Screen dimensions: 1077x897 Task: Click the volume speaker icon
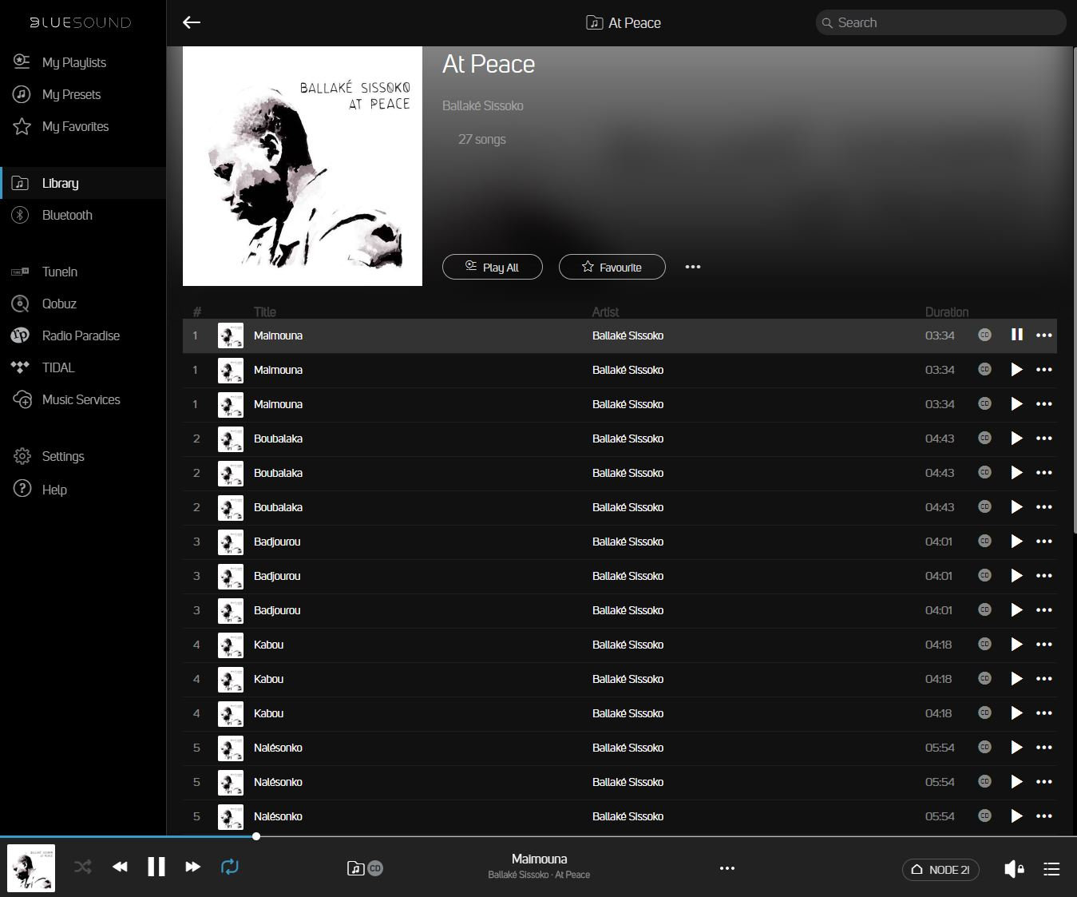point(1014,869)
